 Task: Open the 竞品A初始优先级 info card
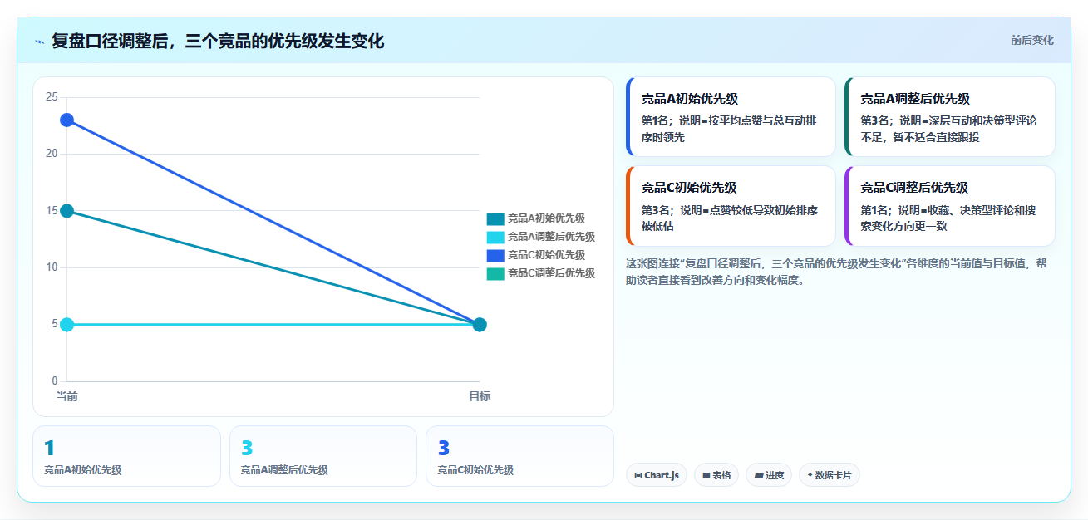731,116
